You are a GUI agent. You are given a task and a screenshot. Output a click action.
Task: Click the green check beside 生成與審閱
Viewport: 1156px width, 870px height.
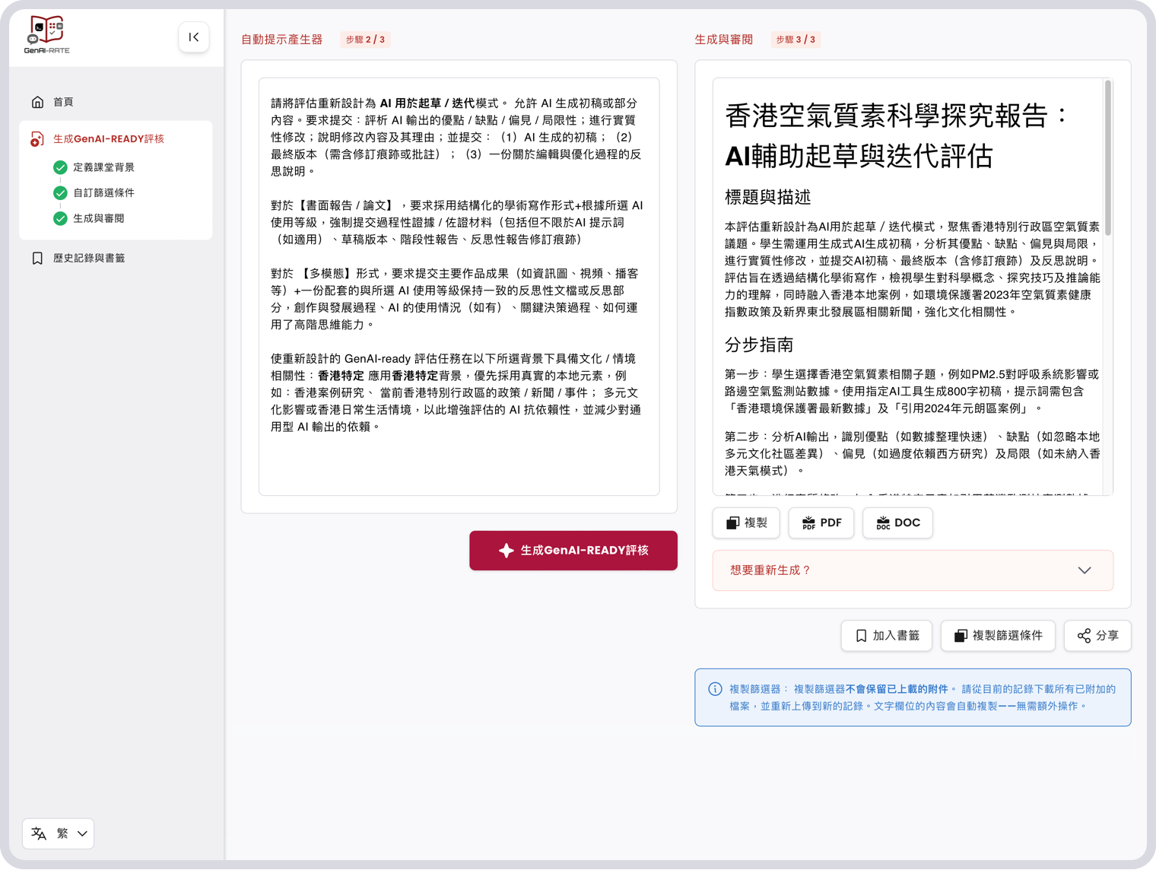point(60,218)
